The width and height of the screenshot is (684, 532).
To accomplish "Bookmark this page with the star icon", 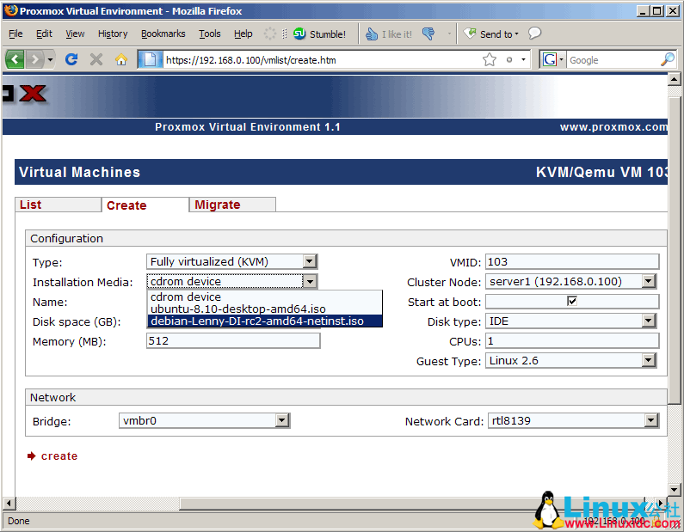I will [490, 59].
